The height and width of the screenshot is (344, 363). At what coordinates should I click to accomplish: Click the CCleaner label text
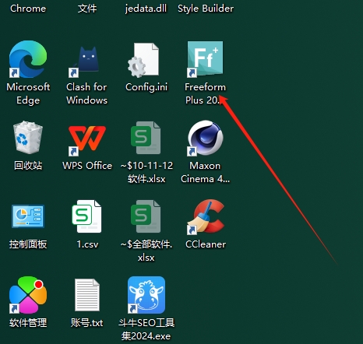click(206, 244)
